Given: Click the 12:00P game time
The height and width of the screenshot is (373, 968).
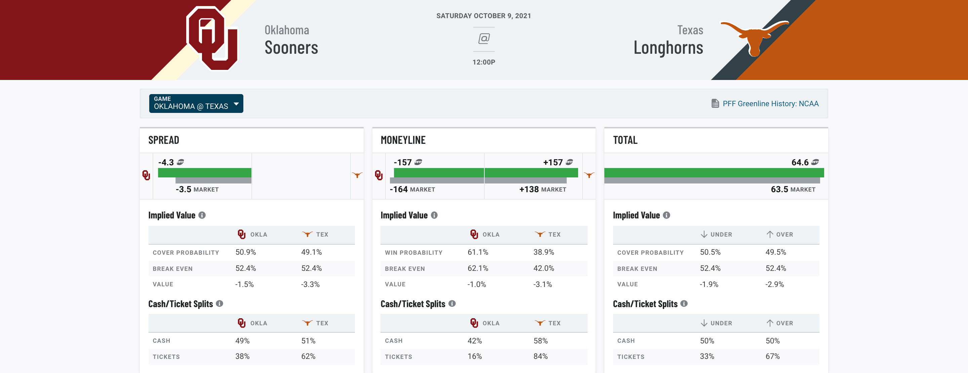Looking at the screenshot, I should [x=484, y=62].
